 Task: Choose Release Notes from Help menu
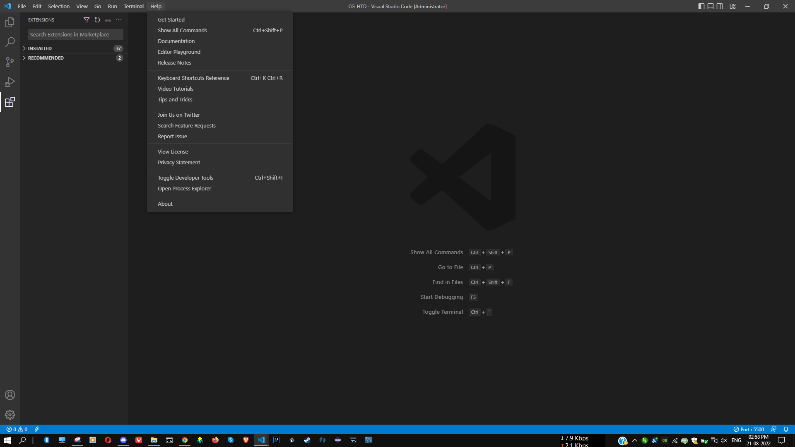coord(174,62)
